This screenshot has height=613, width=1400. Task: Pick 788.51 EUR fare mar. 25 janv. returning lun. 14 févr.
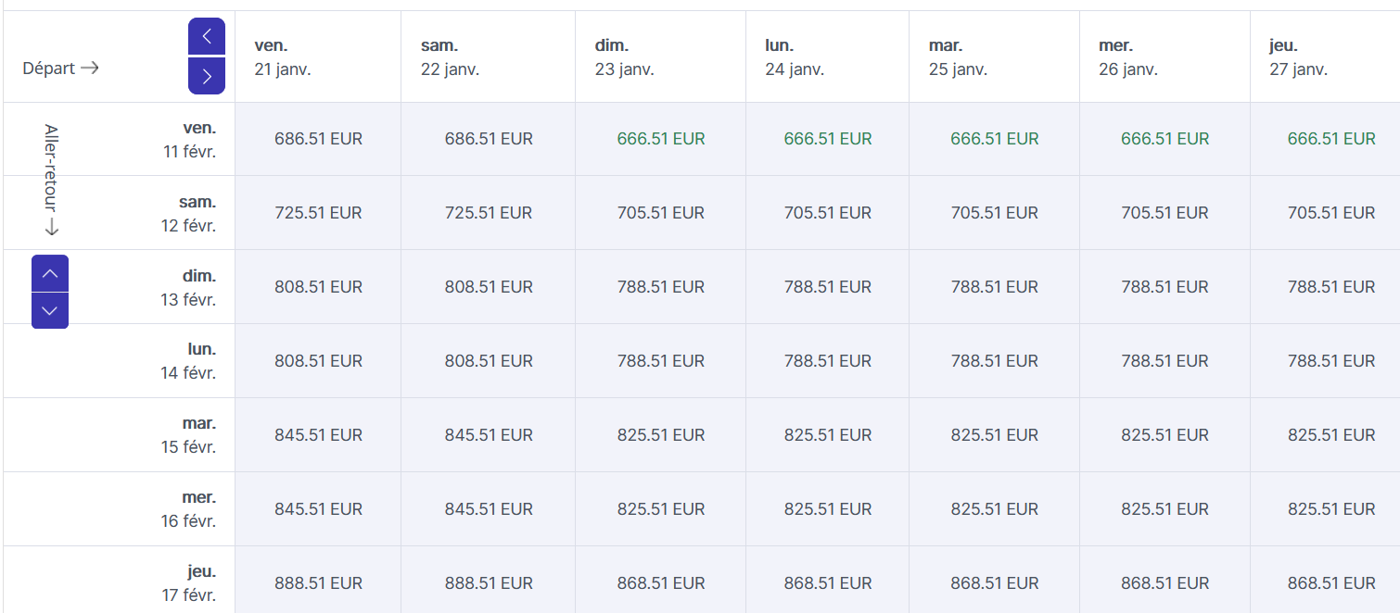[x=995, y=361]
